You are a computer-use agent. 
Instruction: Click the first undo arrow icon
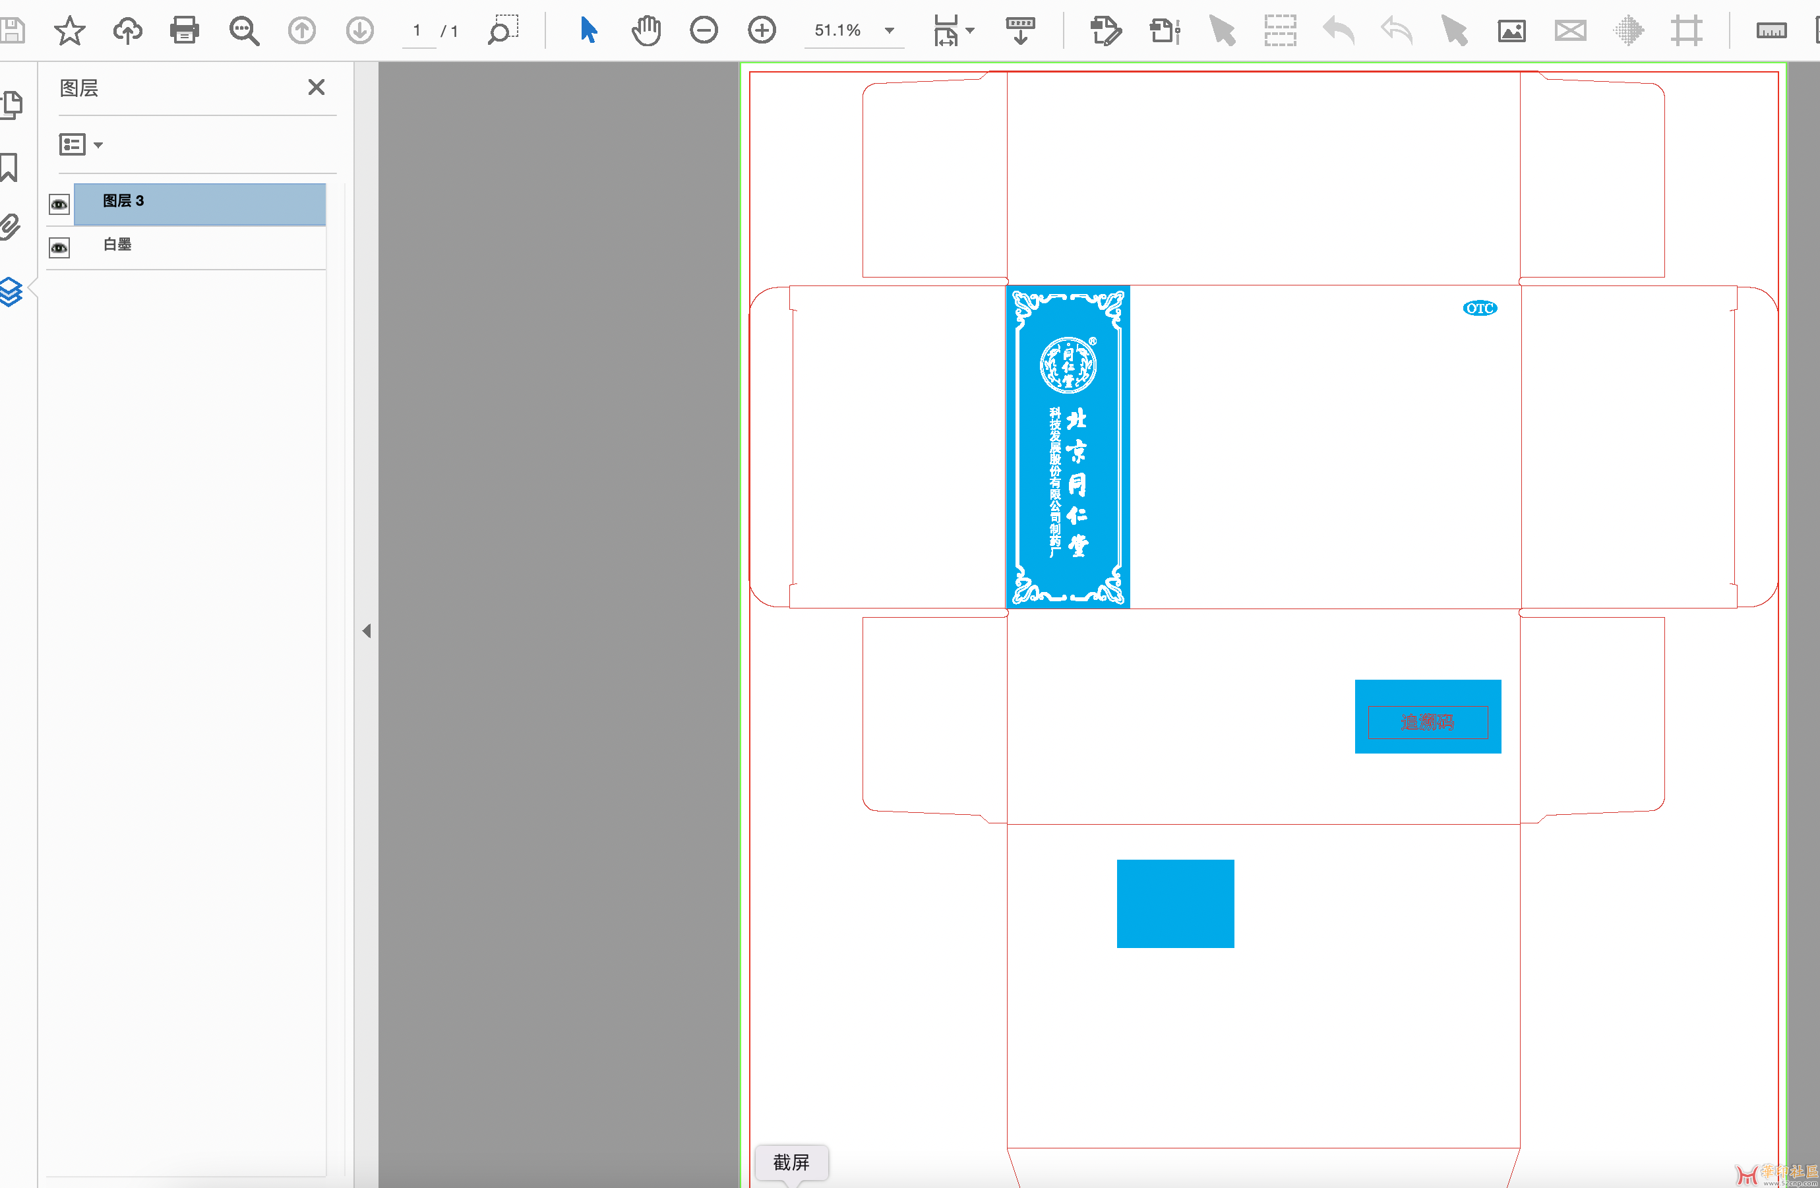tap(1338, 30)
